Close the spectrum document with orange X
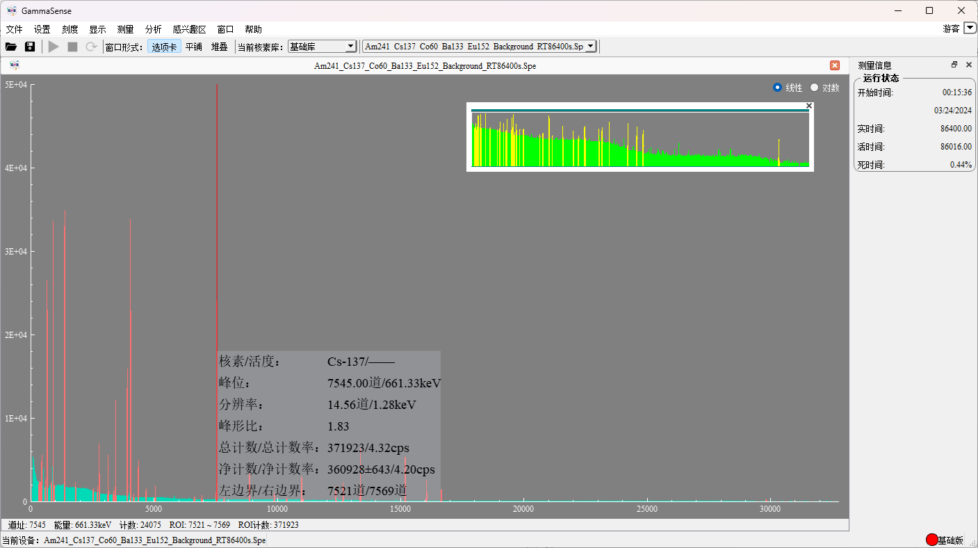The image size is (978, 548). (x=835, y=65)
